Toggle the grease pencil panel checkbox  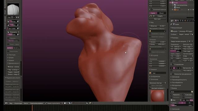tap(152, 9)
